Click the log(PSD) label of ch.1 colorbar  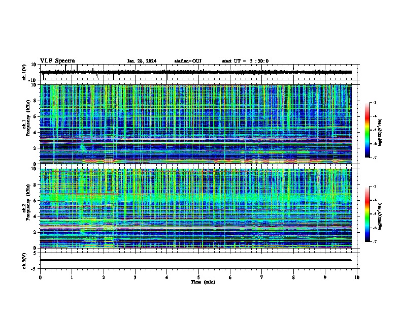(x=380, y=132)
